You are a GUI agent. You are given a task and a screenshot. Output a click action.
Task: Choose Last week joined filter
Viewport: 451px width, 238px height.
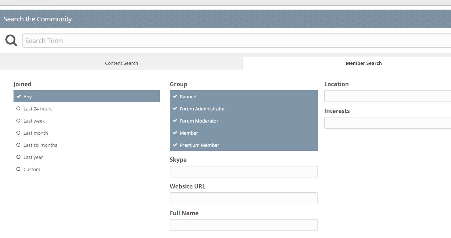point(86,121)
